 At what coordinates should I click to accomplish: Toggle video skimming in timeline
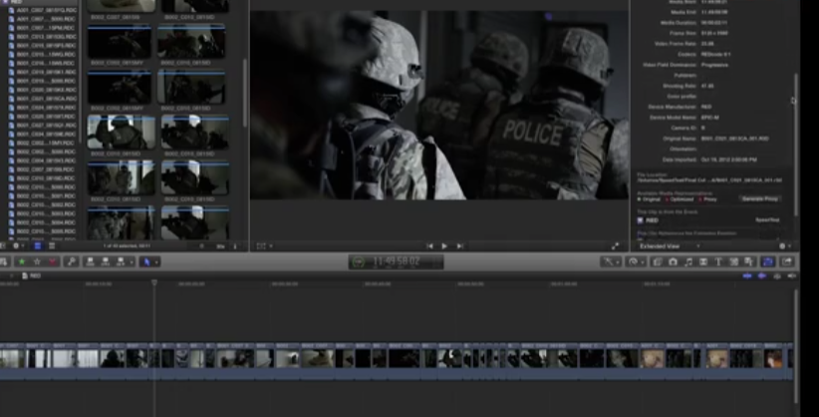pyautogui.click(x=747, y=276)
